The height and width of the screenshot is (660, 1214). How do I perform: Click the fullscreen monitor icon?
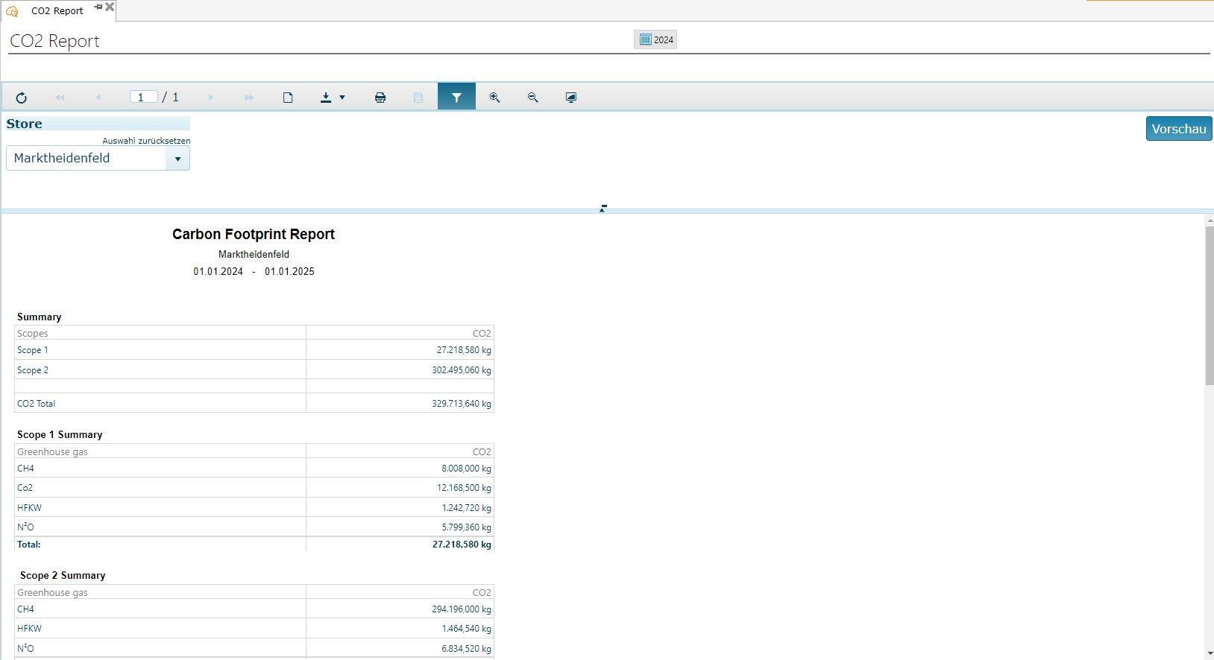(x=571, y=98)
